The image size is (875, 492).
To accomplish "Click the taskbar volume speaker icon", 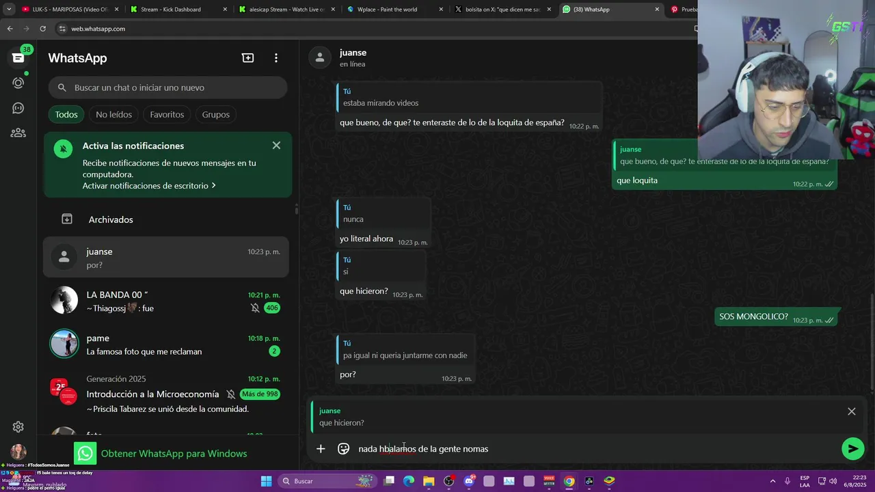I will (833, 481).
